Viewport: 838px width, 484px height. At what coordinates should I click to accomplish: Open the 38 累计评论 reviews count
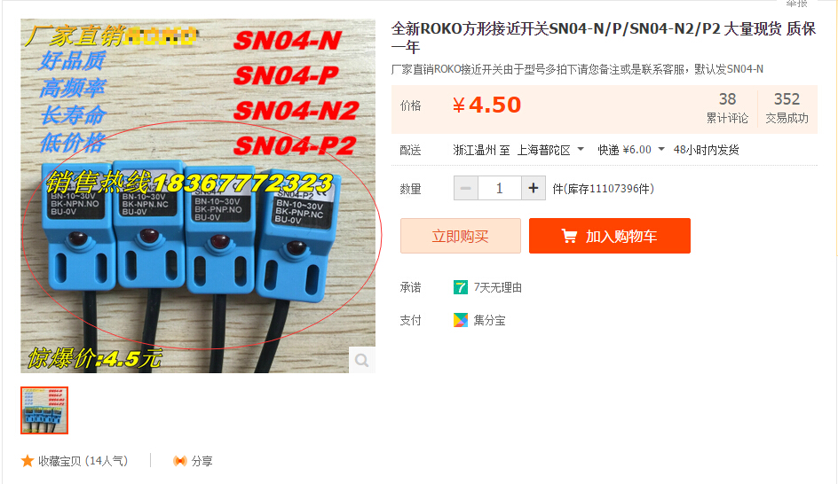[x=727, y=108]
